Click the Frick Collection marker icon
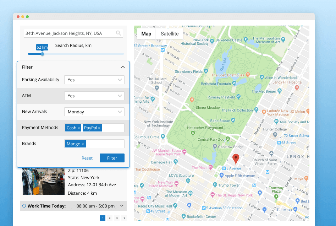The width and height of the screenshot is (336, 226). pos(256,110)
